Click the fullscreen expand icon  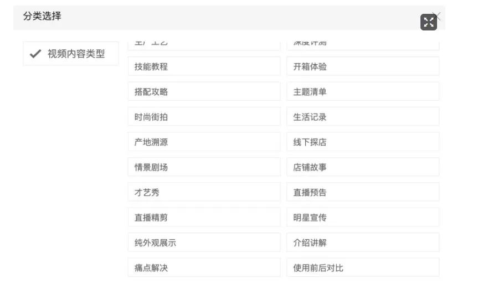(428, 22)
